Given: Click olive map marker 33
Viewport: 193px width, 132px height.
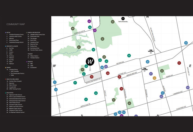Looking at the screenshot, I should (x=112, y=22).
